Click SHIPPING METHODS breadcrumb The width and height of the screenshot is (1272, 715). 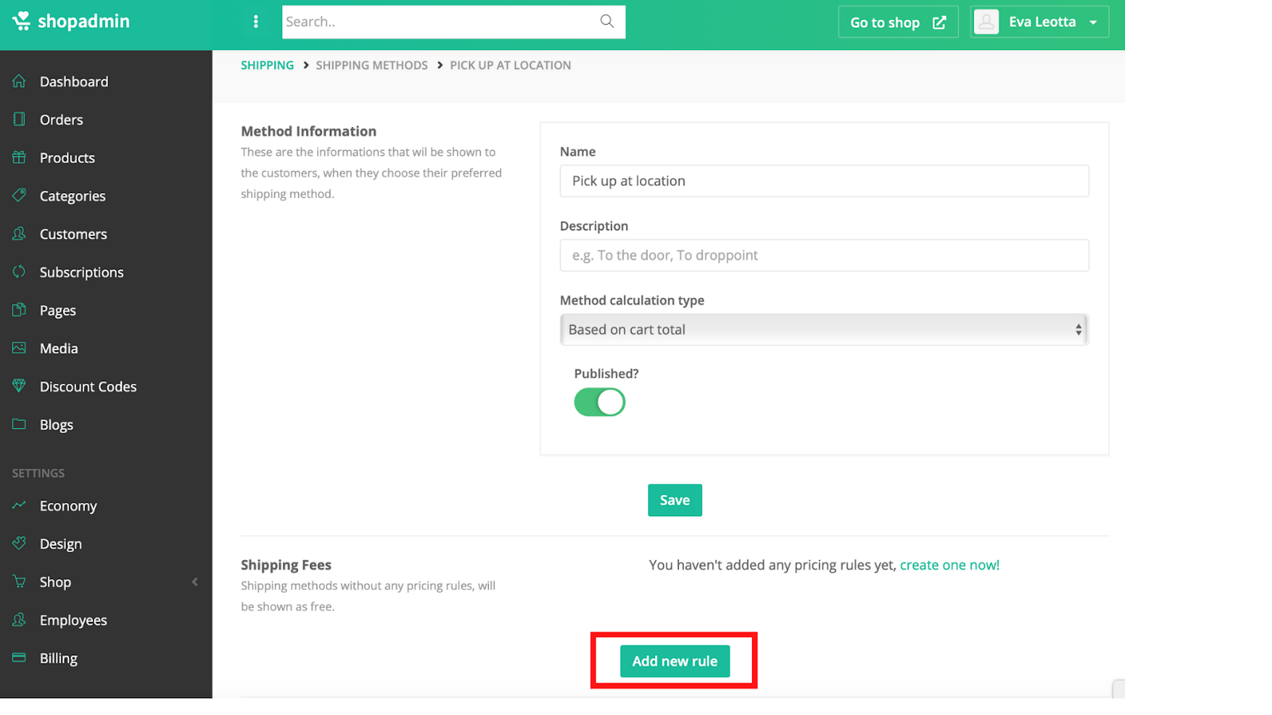[x=371, y=65]
